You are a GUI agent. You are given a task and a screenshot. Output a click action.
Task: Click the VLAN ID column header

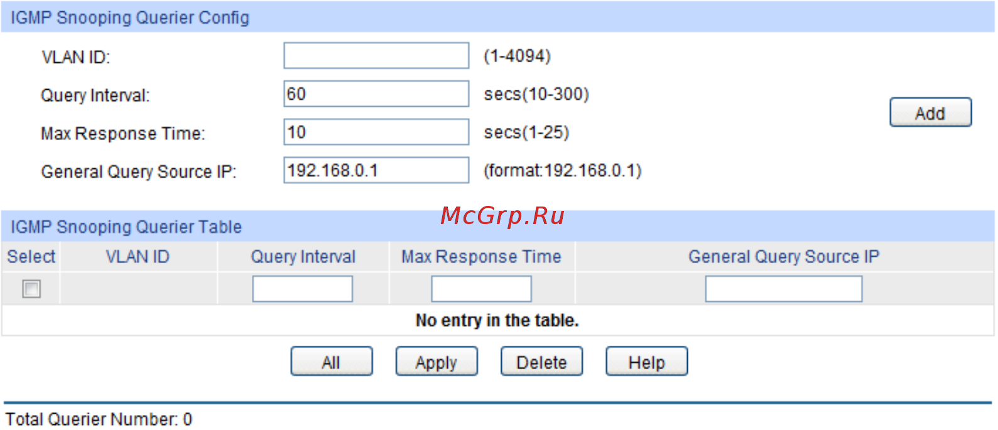click(138, 256)
